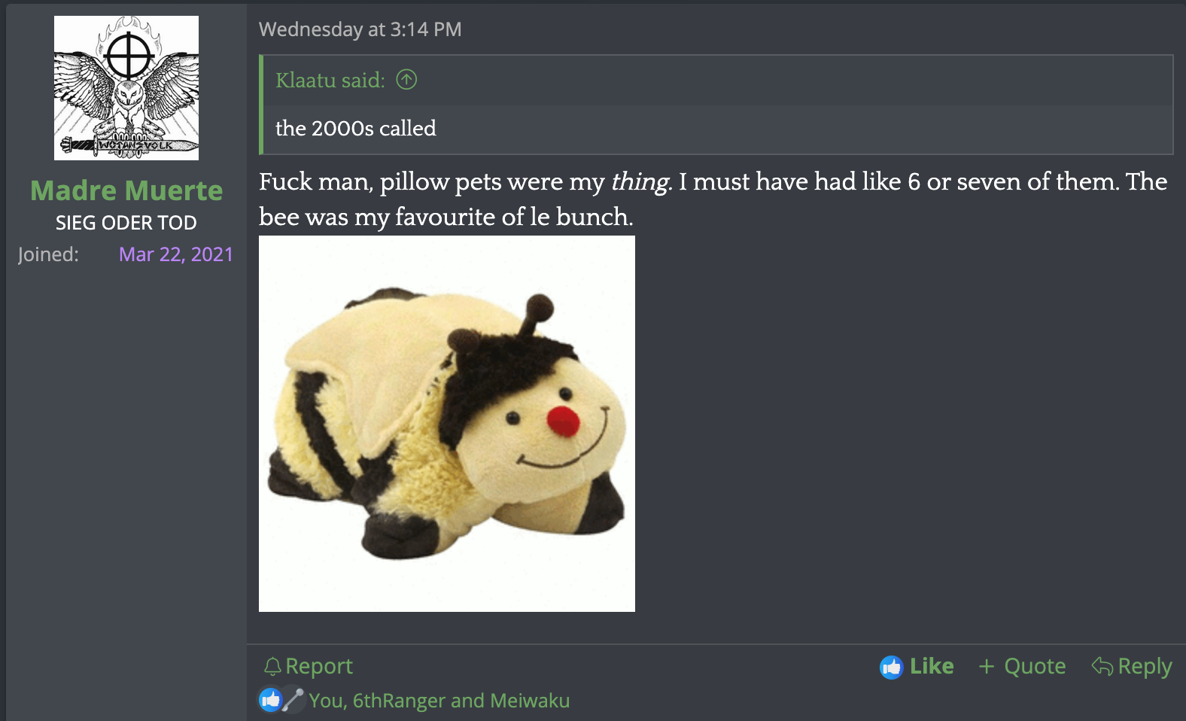Click the reply arrow icon
Image resolution: width=1186 pixels, height=721 pixels.
tap(1102, 666)
